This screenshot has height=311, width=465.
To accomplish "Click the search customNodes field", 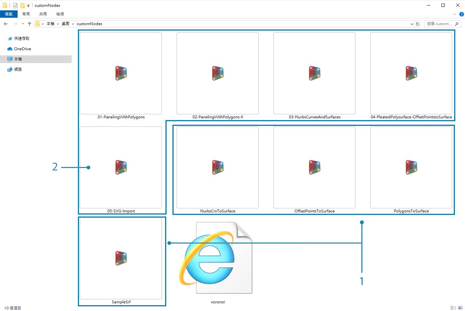I will (443, 24).
